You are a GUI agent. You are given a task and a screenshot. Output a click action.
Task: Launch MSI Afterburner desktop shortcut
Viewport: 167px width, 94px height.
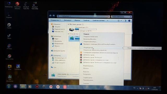pos(10,78)
